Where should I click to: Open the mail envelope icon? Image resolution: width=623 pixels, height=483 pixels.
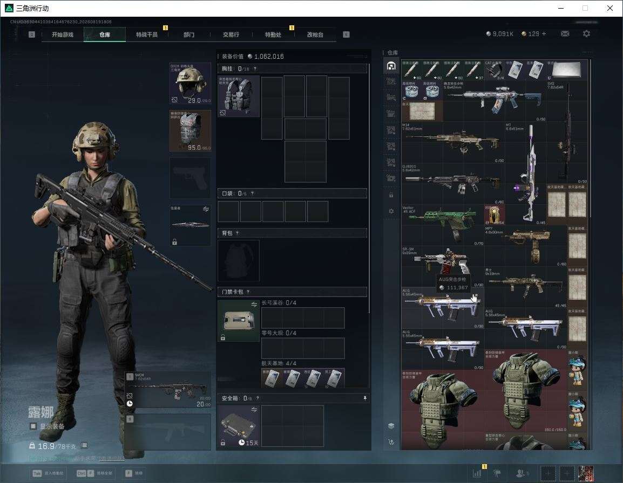[565, 34]
